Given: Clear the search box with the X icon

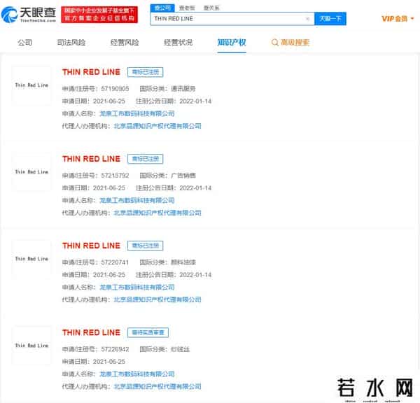Looking at the screenshot, I should [x=307, y=19].
